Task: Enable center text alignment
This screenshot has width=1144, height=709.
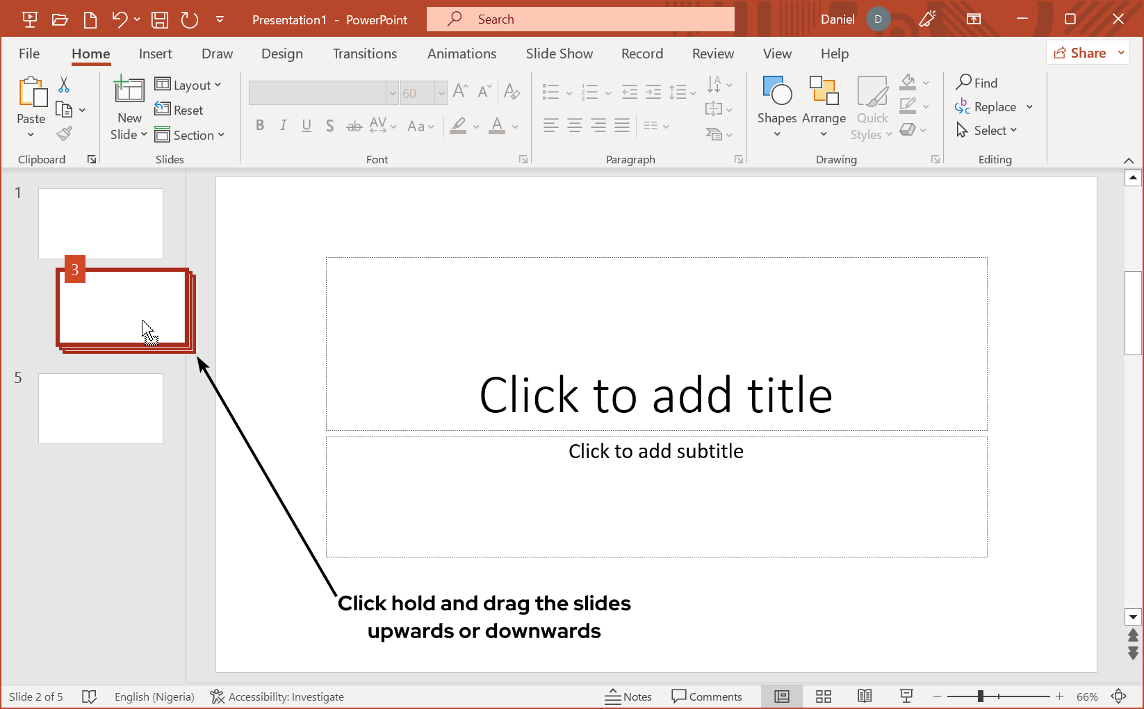Action: [x=574, y=126]
